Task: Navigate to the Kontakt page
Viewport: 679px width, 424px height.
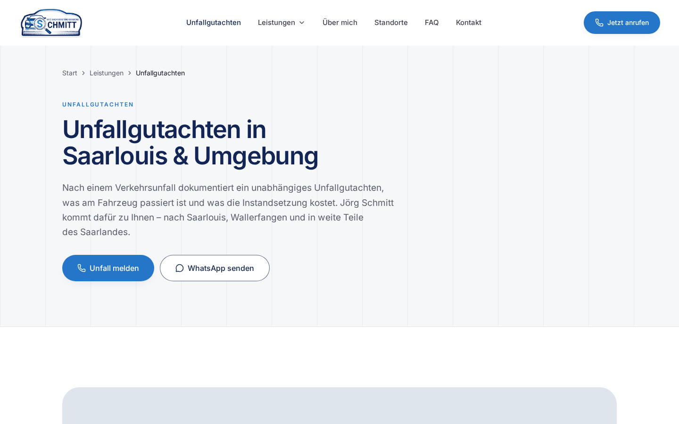Action: [x=469, y=23]
